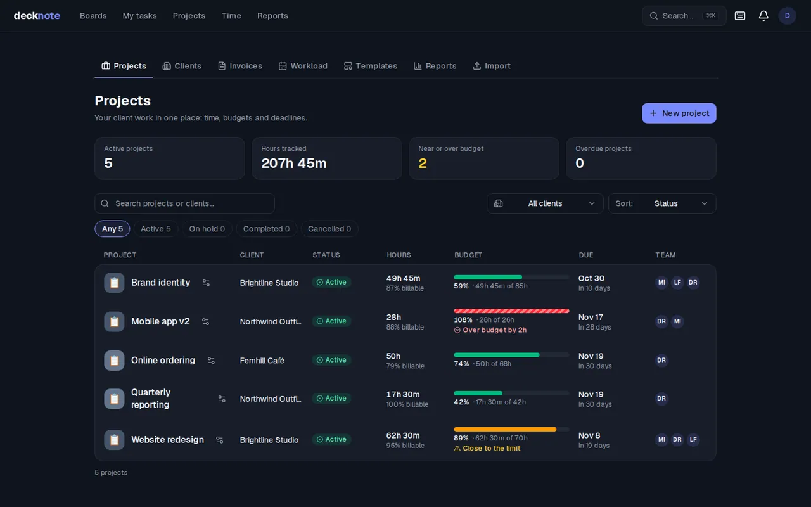
Task: Click 'Over budget by 2h' warning text
Action: click(494, 330)
